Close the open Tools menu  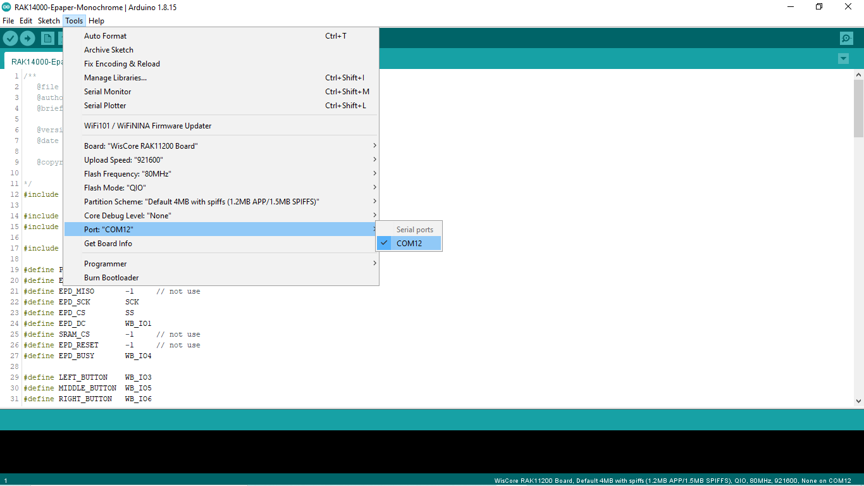coord(74,21)
